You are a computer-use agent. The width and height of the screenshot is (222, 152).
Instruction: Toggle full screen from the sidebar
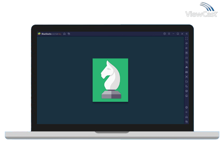(x=187, y=39)
